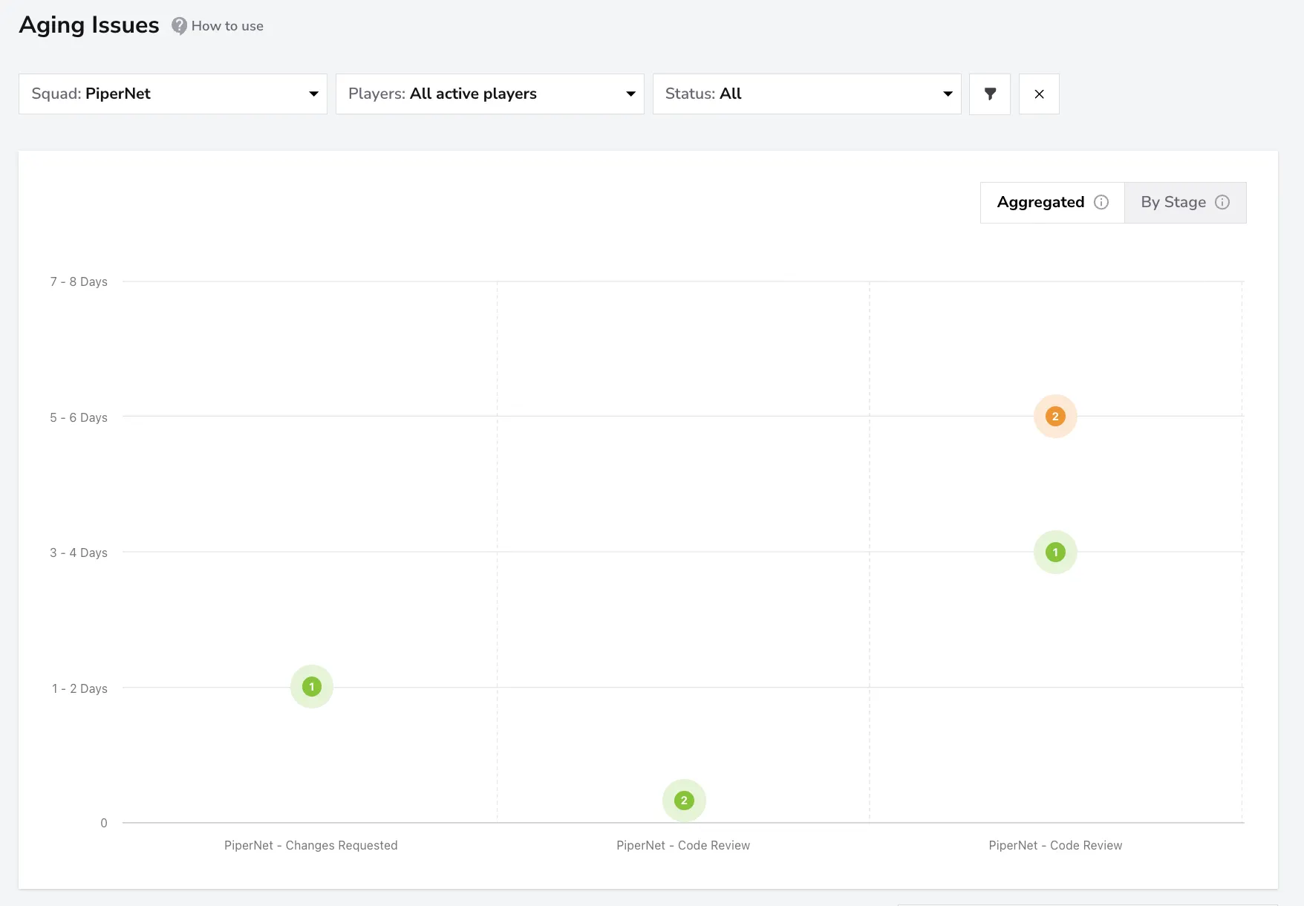Click the info icon beside Aggregated
This screenshot has width=1304, height=906.
click(1101, 202)
